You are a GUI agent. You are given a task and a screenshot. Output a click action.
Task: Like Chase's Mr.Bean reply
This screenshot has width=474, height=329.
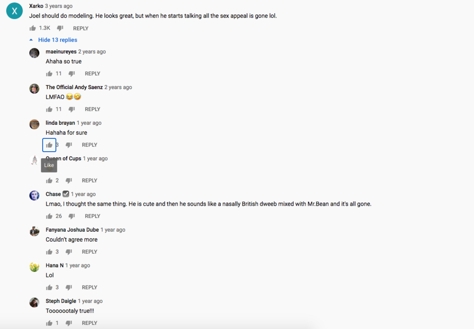point(49,216)
